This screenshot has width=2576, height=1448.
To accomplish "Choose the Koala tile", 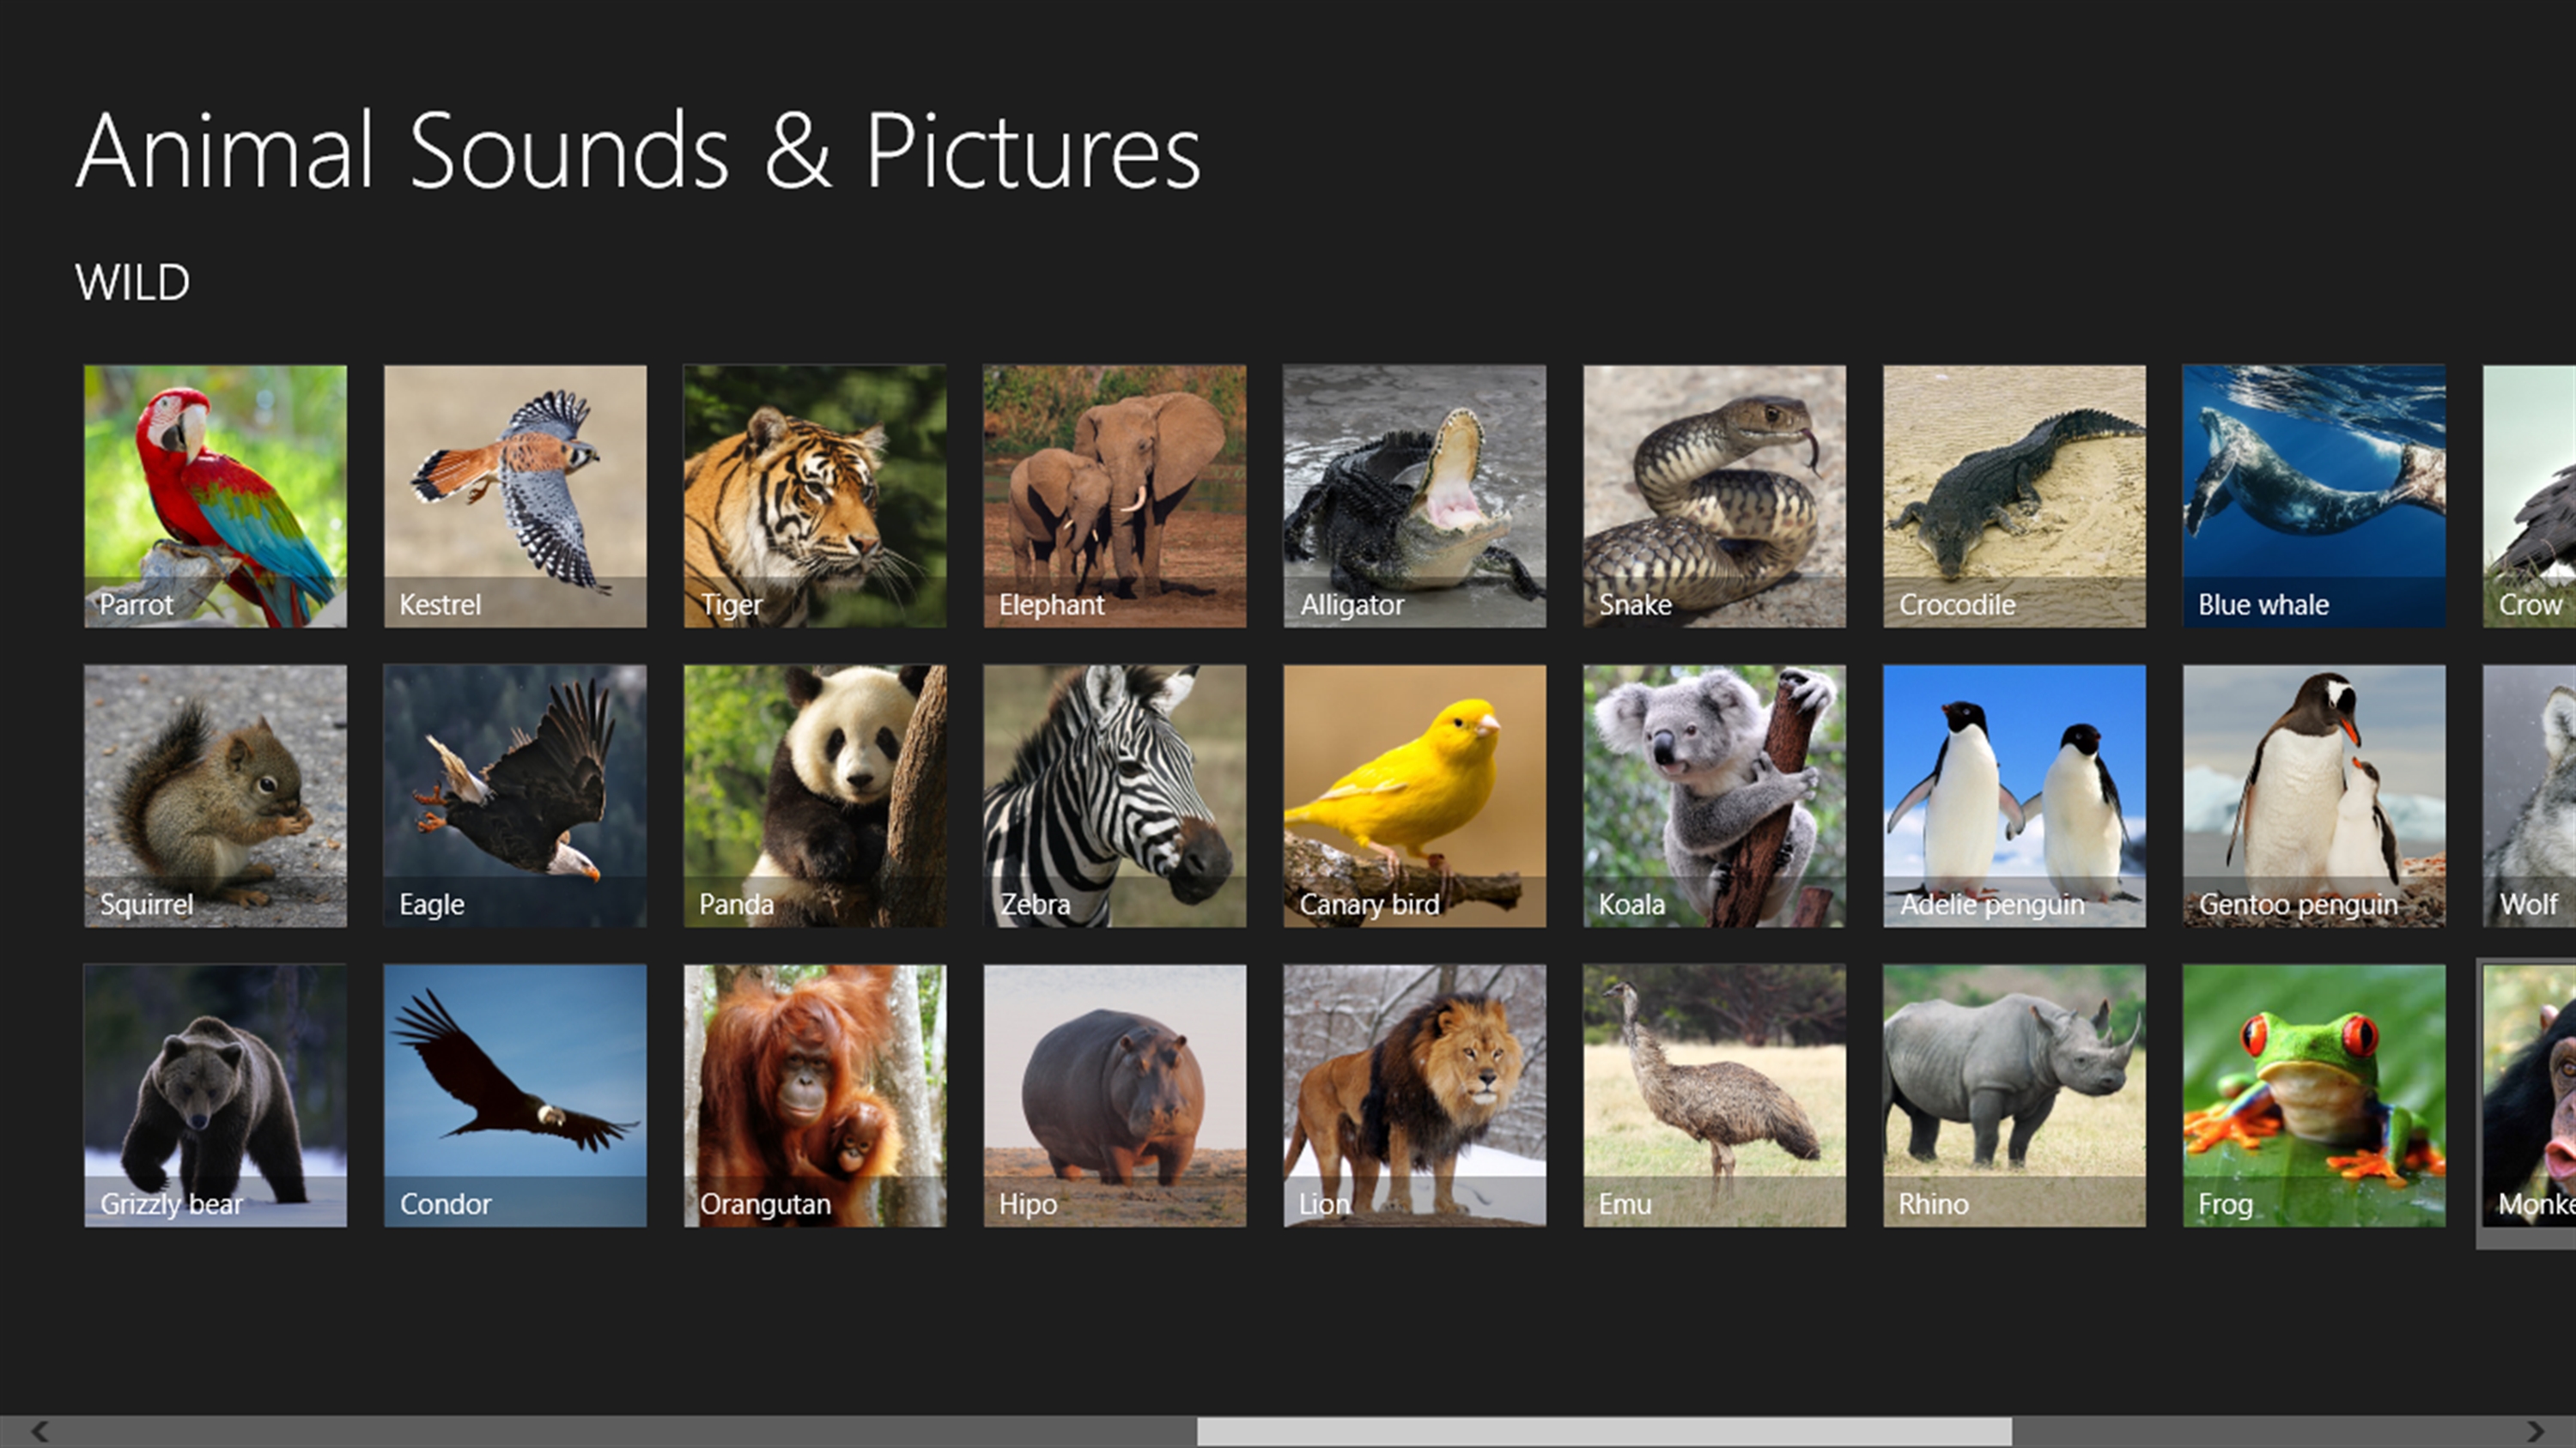I will pyautogui.click(x=1715, y=796).
